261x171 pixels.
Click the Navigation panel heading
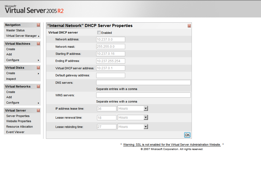pyautogui.click(x=13, y=25)
